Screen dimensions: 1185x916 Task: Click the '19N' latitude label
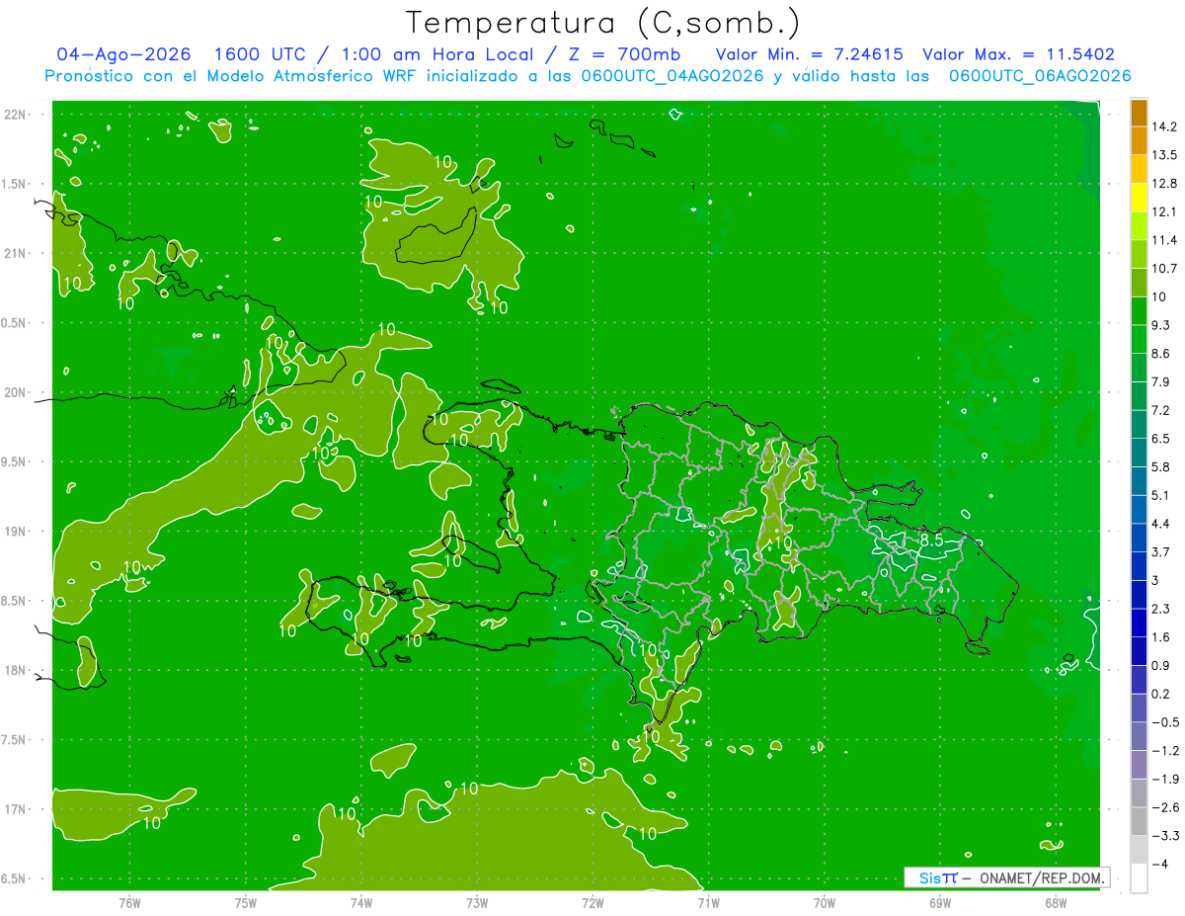click(16, 532)
